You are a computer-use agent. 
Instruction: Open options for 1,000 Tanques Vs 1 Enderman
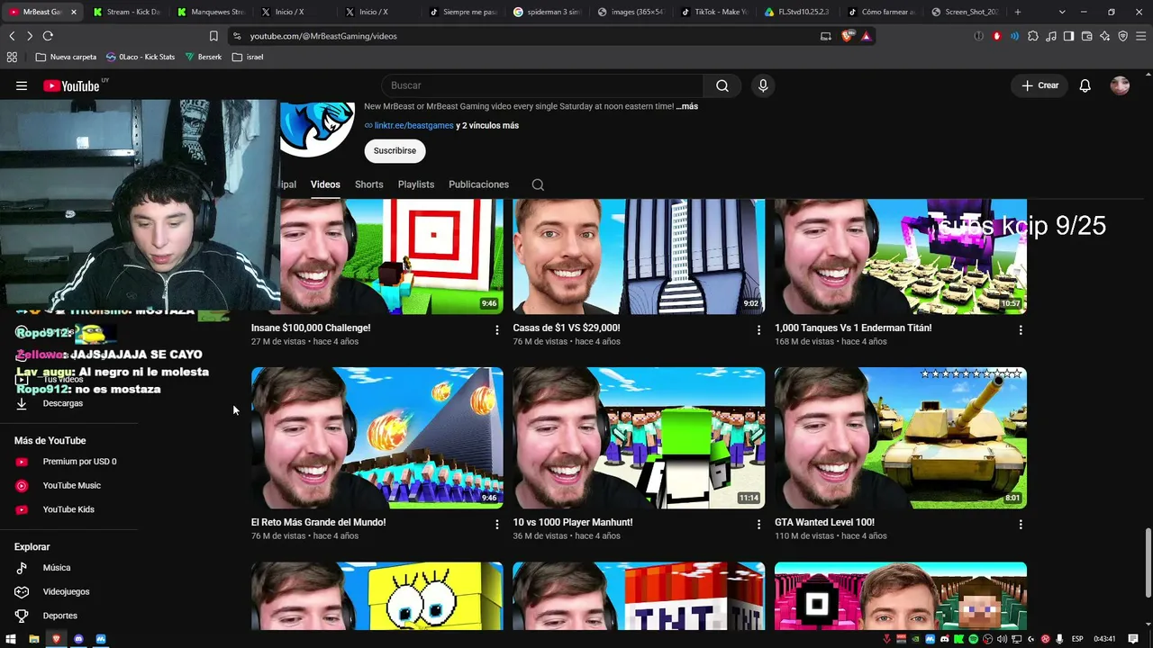pyautogui.click(x=1021, y=330)
